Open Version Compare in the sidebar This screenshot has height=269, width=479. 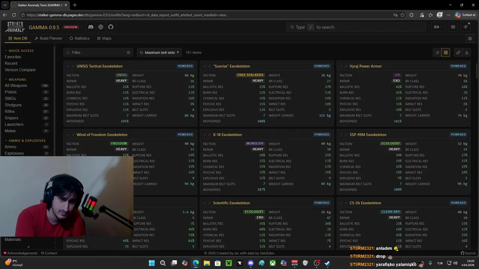pyautogui.click(x=20, y=70)
